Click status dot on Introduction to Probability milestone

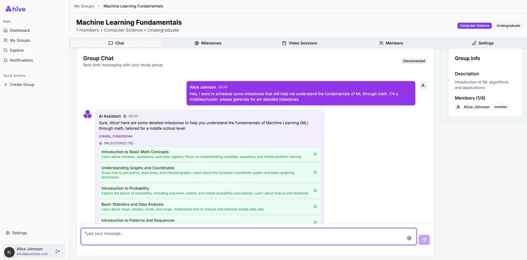tap(315, 191)
